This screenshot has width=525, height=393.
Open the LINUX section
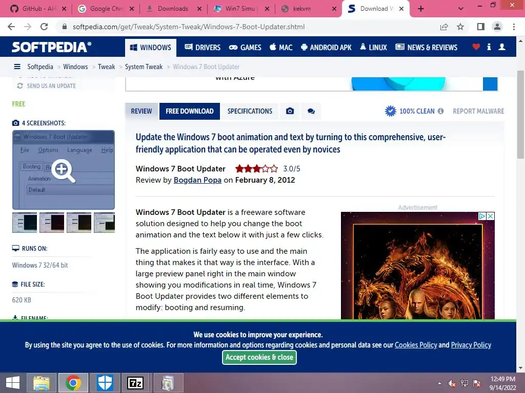point(373,48)
